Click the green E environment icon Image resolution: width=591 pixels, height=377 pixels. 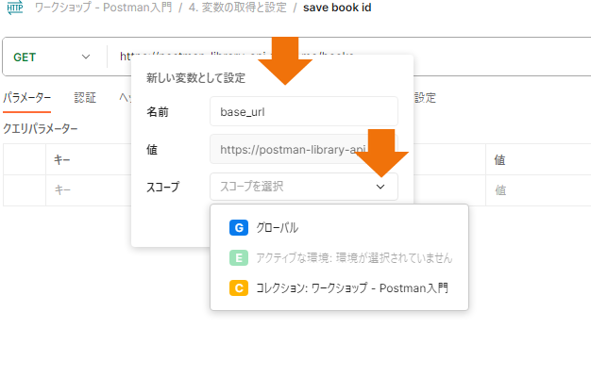click(239, 257)
